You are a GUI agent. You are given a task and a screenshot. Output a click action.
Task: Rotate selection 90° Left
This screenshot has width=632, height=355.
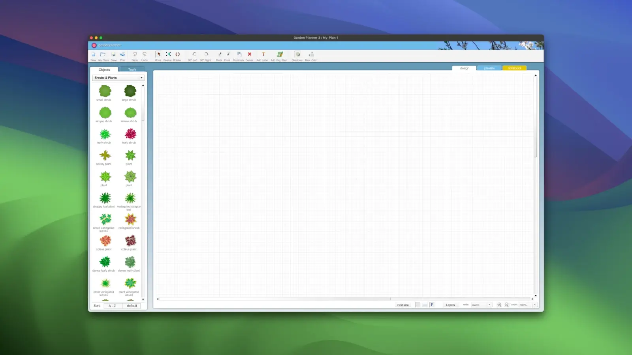(x=194, y=54)
